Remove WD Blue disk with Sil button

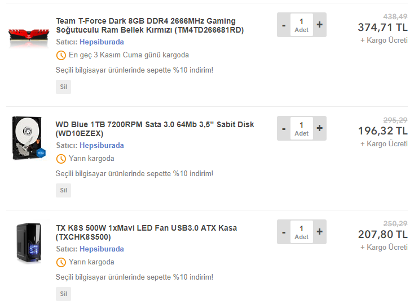pyautogui.click(x=63, y=190)
